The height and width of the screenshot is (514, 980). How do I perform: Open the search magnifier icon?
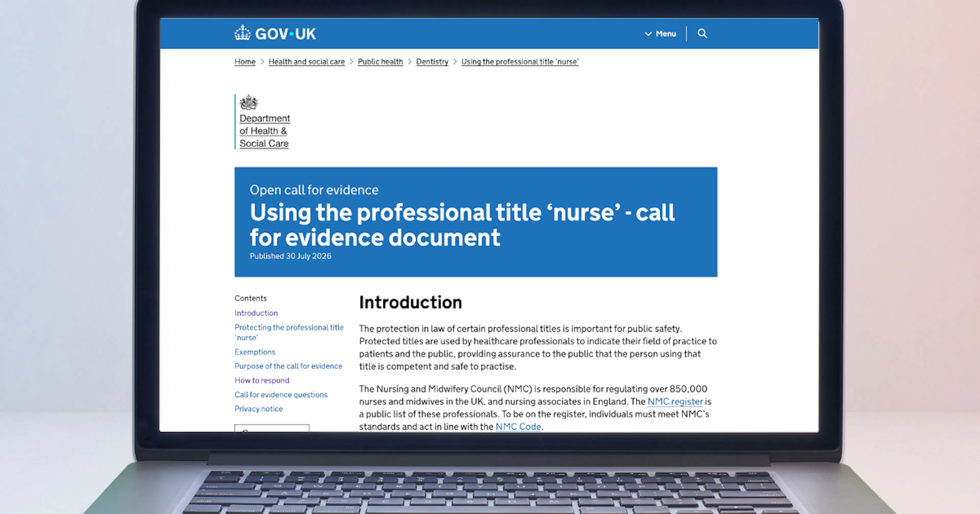pos(702,33)
